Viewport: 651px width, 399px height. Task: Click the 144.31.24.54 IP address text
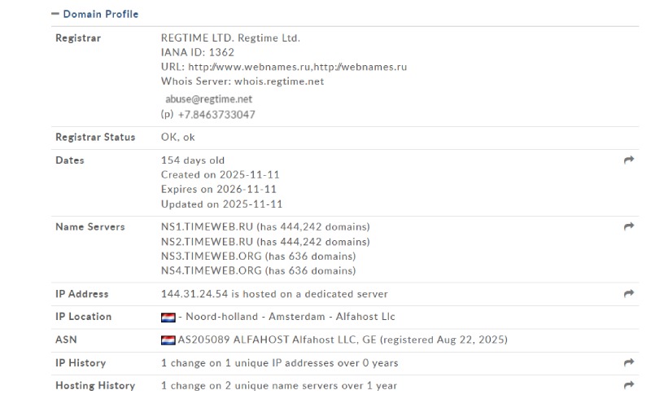coord(194,294)
